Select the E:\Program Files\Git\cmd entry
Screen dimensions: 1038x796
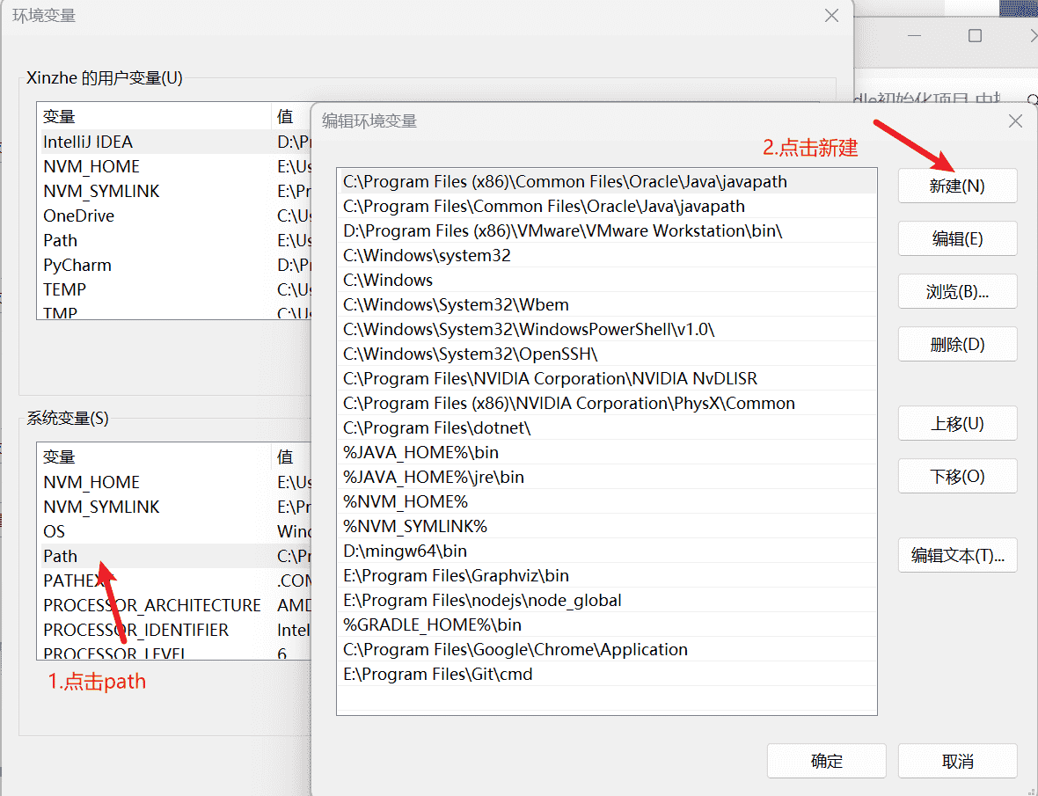tap(437, 675)
